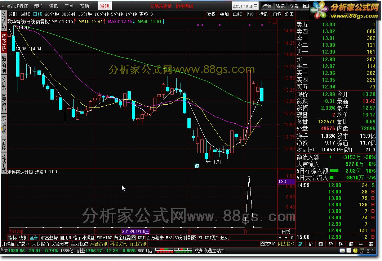Switch chart to 5分钟 period
The image size is (382, 261).
click(117, 14)
